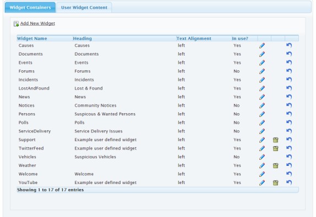
Task: Click the pencil icon for Weather
Action: pyautogui.click(x=262, y=166)
